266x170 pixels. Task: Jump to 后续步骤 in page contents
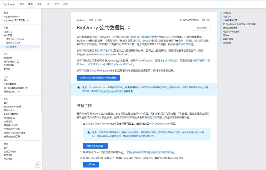click(x=227, y=43)
